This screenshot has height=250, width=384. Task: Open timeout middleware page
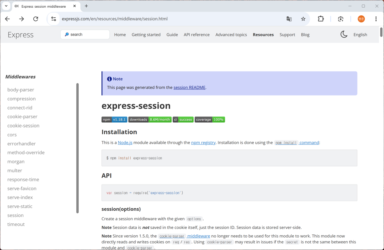click(x=16, y=224)
